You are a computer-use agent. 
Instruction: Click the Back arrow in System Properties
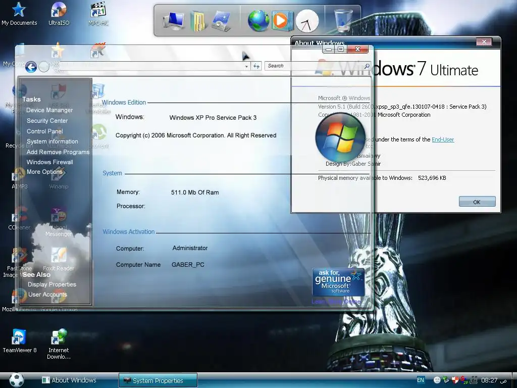[x=31, y=67]
